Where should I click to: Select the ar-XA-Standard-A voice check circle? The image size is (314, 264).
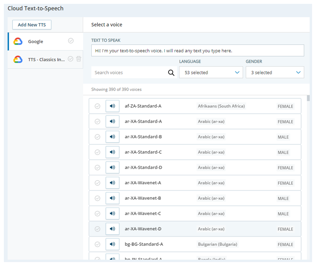(97, 121)
